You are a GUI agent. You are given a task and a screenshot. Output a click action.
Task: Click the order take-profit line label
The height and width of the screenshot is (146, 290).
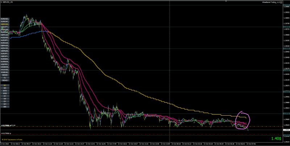point(6,133)
